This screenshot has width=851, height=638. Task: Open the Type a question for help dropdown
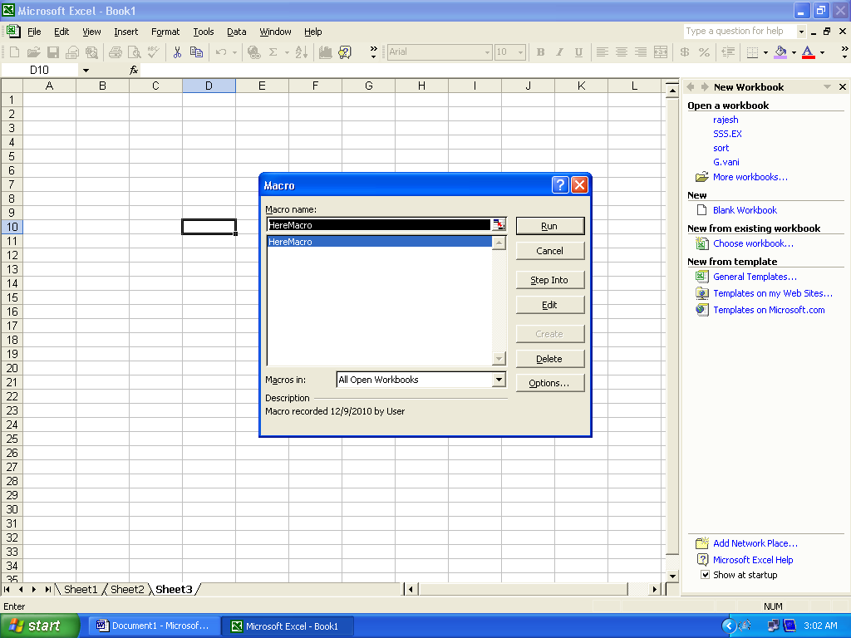click(801, 32)
